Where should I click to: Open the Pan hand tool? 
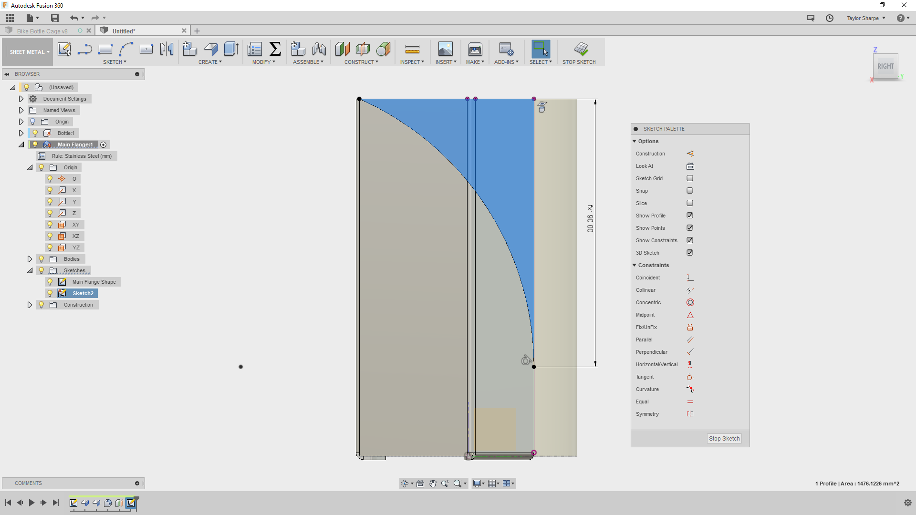(x=433, y=484)
